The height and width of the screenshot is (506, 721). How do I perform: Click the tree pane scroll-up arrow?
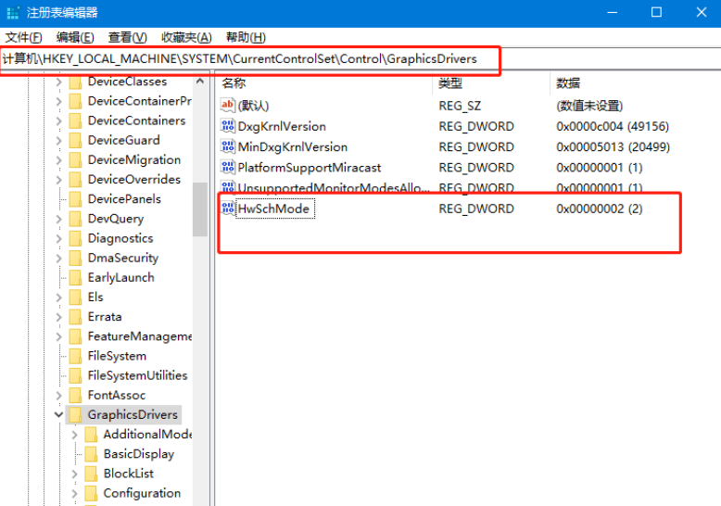tap(199, 82)
